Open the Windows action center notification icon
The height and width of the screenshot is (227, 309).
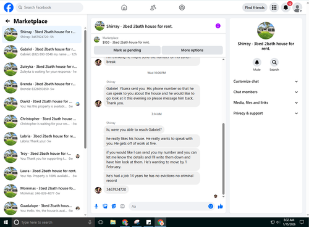[x=302, y=222]
